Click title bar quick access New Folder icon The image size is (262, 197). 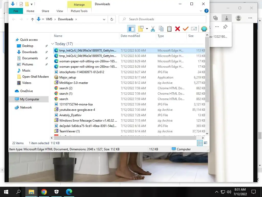[x=27, y=4]
